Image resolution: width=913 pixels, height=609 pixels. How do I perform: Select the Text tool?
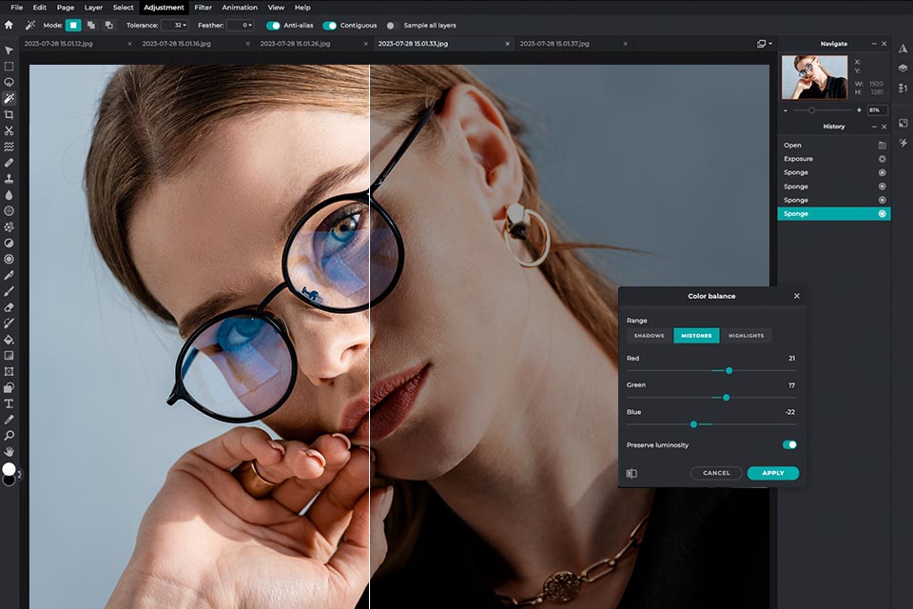click(x=9, y=403)
